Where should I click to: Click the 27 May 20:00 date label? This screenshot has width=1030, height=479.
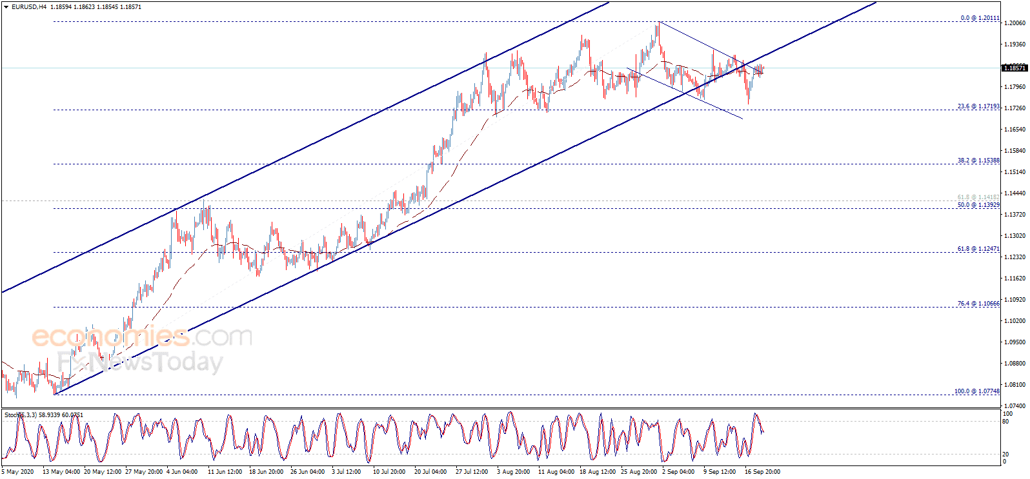(144, 472)
